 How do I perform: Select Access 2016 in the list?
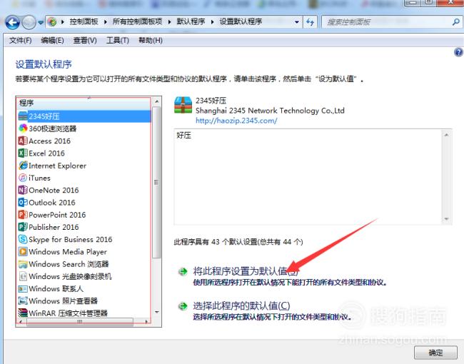pos(84,141)
